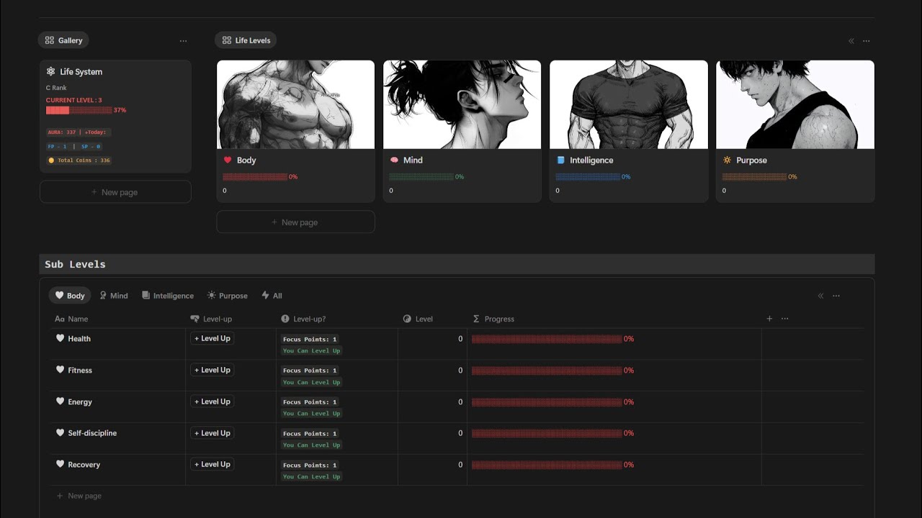
Task: Collapse Life Levels using double-chevron icon
Action: (x=851, y=41)
